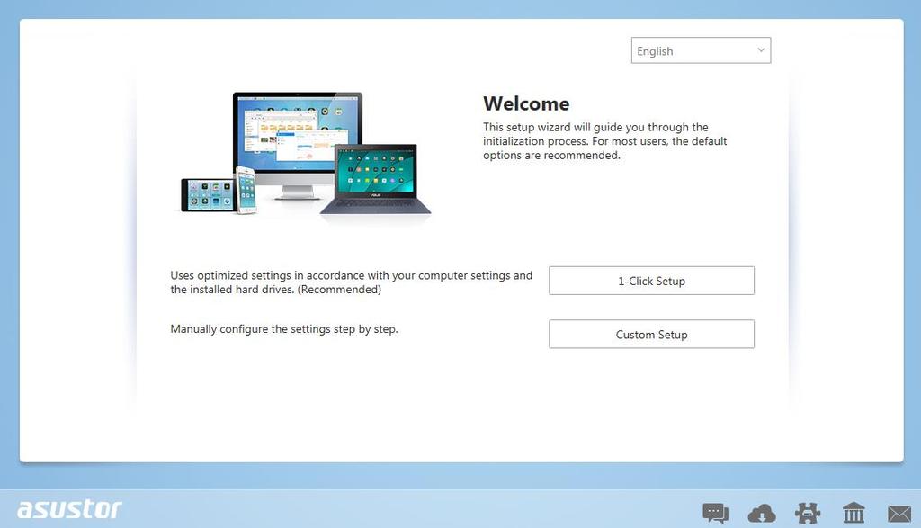Open the chat bubbles forum icon
The image size is (921, 528).
(x=715, y=513)
